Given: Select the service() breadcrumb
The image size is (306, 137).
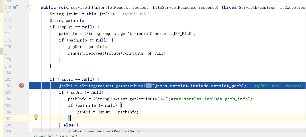Looking at the screenshot, I should pos(68,136).
